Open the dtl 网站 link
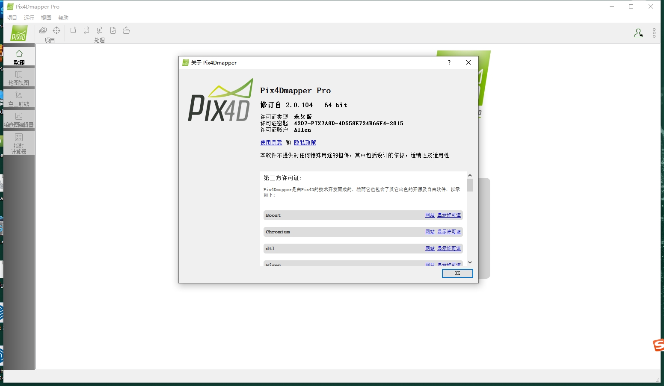The width and height of the screenshot is (664, 386). 430,248
